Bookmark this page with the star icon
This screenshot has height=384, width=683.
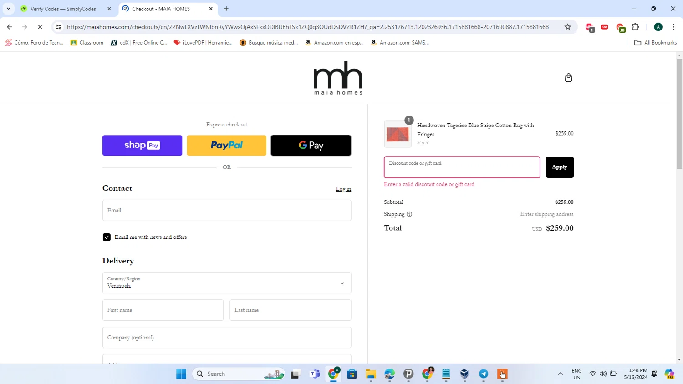coord(567,27)
